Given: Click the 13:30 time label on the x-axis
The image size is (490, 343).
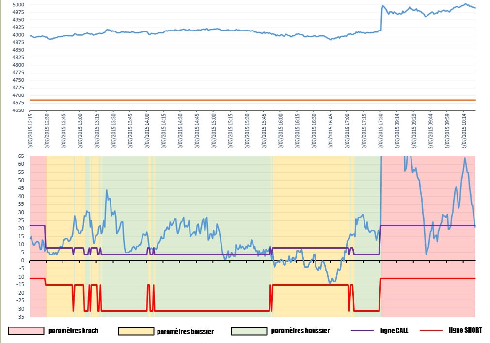Looking at the screenshot, I should (x=114, y=131).
